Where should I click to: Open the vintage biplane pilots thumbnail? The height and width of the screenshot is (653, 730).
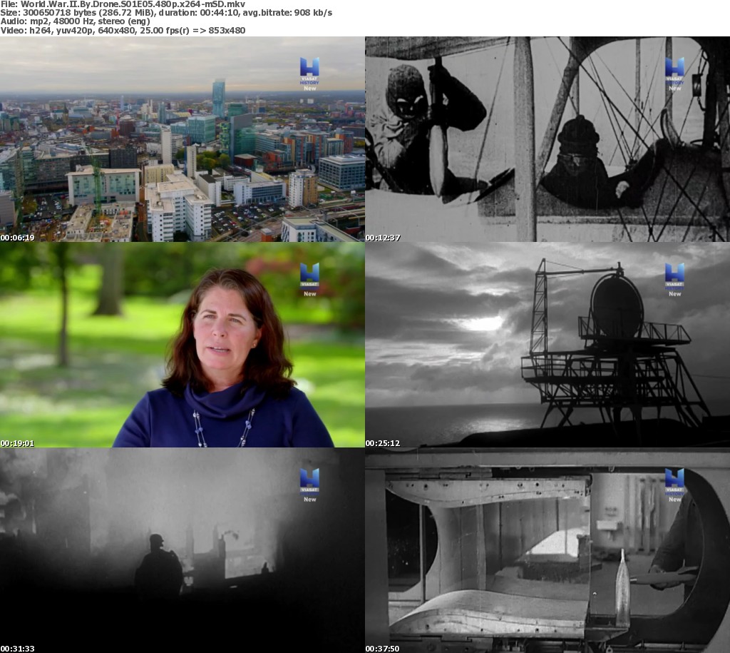tap(547, 139)
